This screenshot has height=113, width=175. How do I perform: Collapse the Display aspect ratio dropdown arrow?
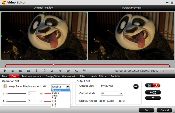point(68,87)
